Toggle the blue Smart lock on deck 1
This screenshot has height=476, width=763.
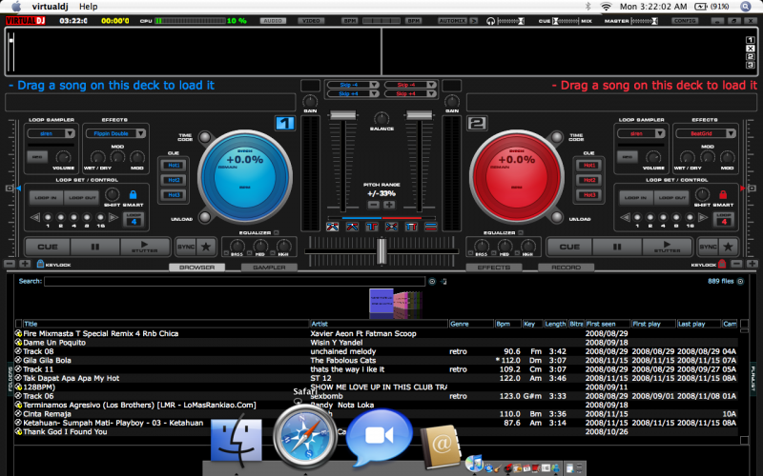[x=133, y=194]
